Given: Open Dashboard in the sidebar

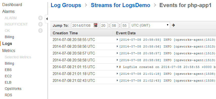Looking at the screenshot, I should (12, 5).
